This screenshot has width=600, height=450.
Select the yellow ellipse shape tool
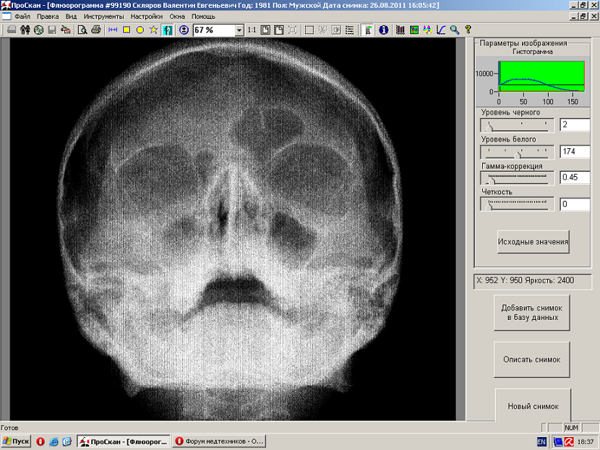pos(140,30)
